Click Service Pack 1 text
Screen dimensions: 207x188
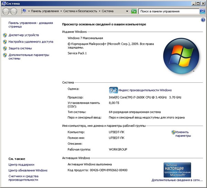pos(77,53)
